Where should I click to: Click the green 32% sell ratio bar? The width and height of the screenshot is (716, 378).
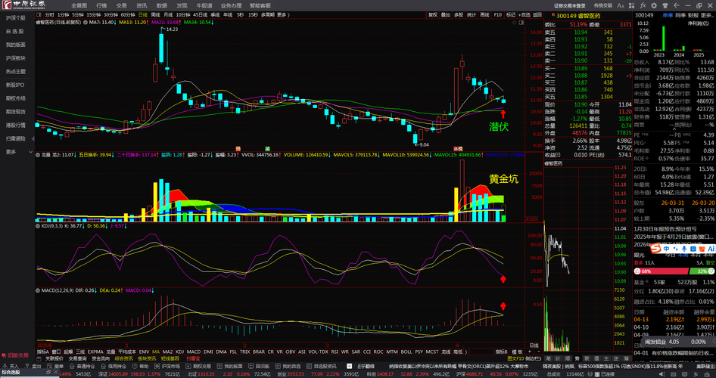coord(702,271)
